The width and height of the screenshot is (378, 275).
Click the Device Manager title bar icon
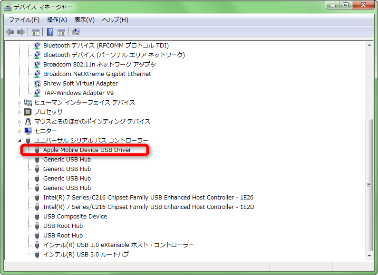coord(8,7)
